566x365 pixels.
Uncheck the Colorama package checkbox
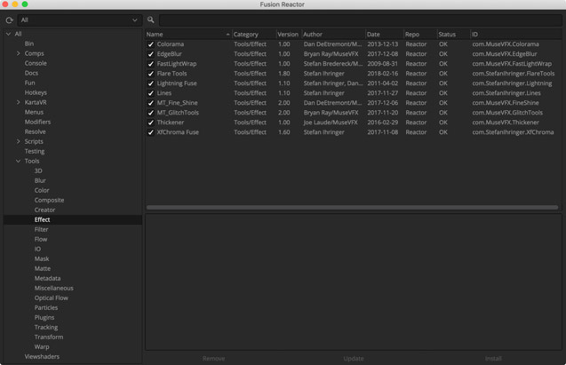(x=150, y=44)
